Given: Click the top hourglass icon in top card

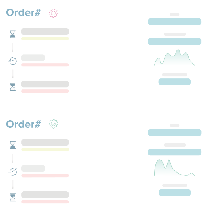Looking at the screenshot, I should (13, 34).
